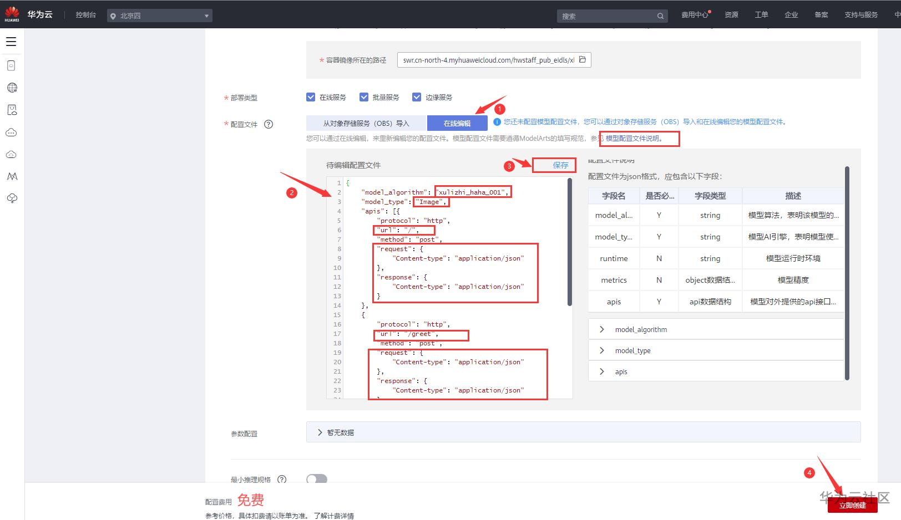Click the help icon beside 配置文件

[269, 124]
